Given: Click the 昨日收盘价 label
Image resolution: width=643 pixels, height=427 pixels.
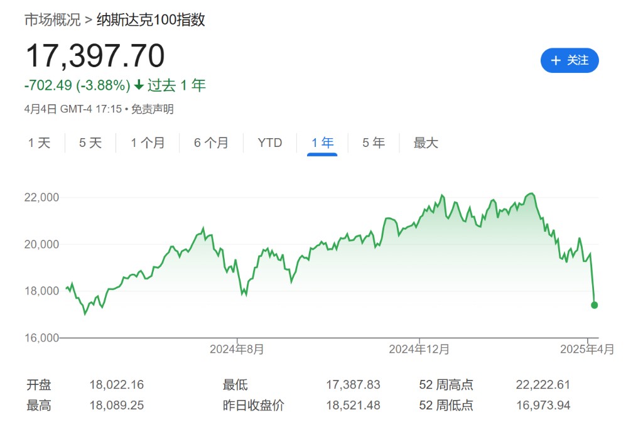Looking at the screenshot, I should (x=254, y=405).
